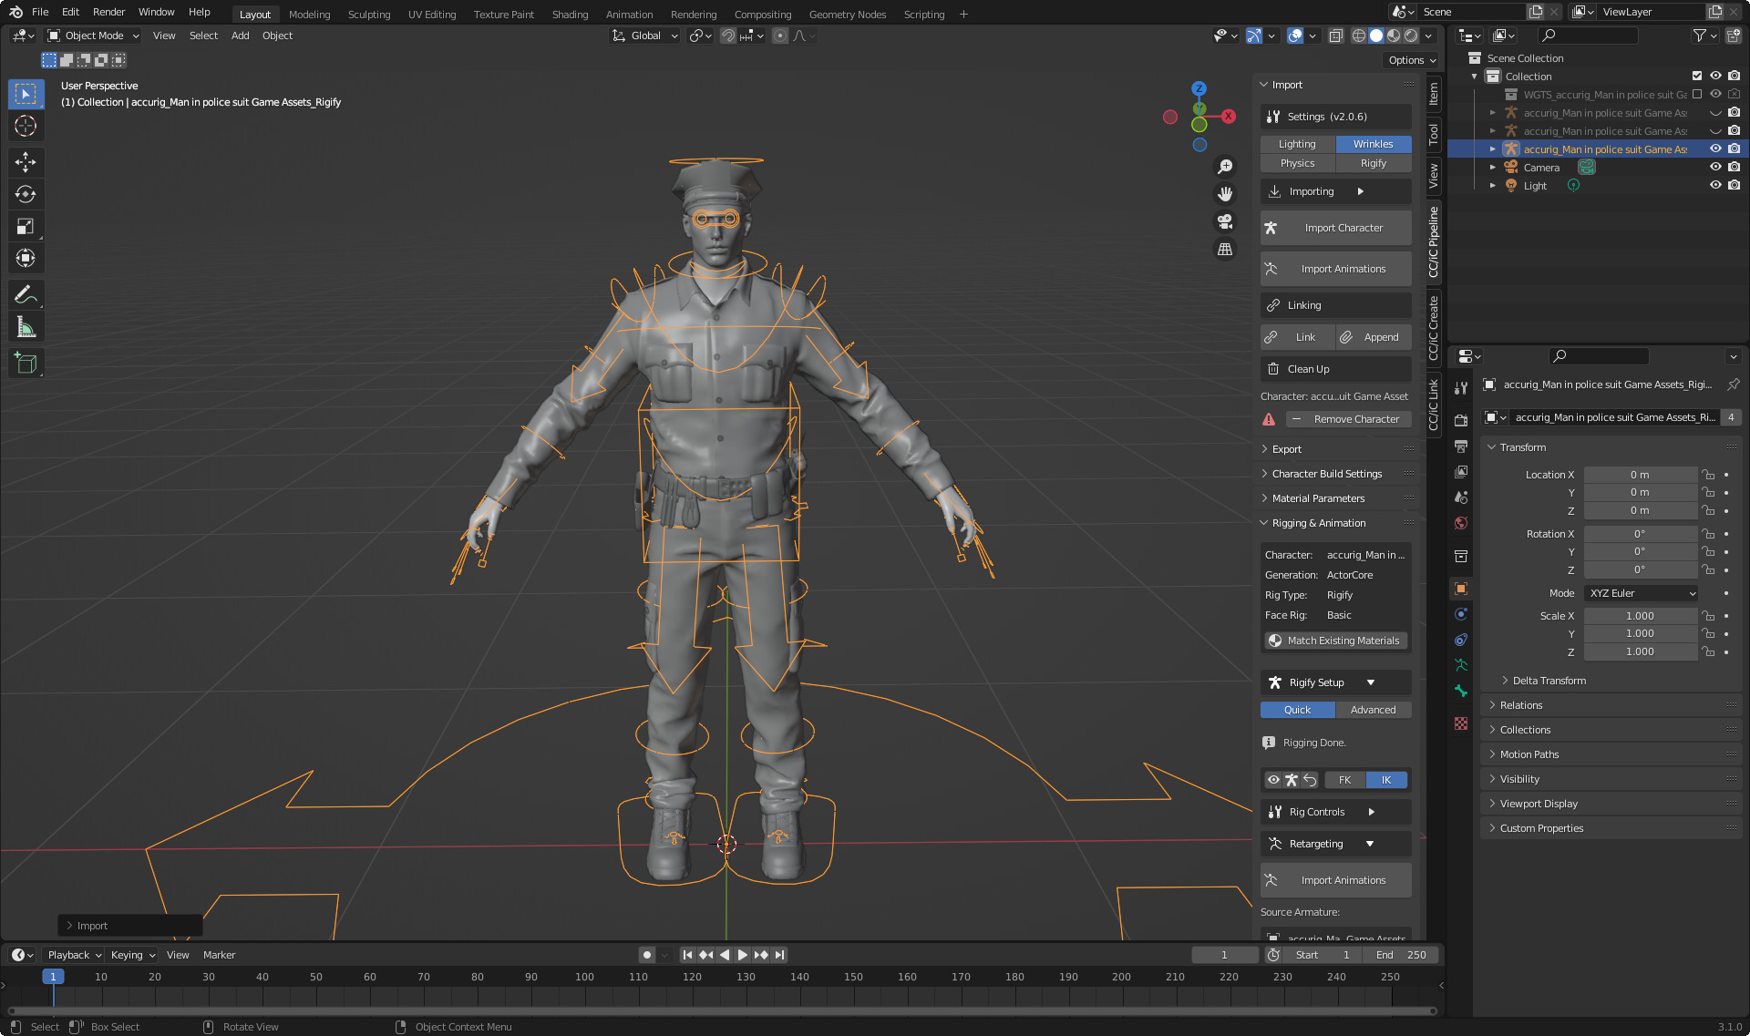This screenshot has width=1750, height=1036.
Task: Click frame 100 on the timeline ruler
Action: click(x=584, y=977)
